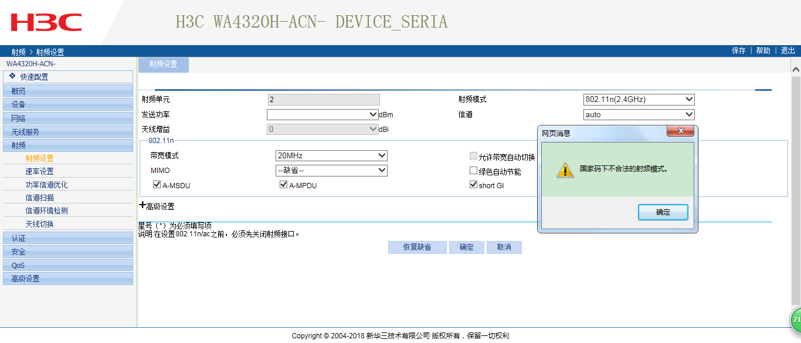Click the page 确定 button below form
Screen dimensions: 801x343
pos(467,247)
